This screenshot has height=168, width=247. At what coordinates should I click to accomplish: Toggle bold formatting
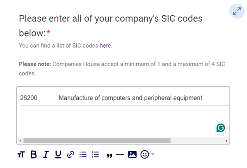(34, 154)
